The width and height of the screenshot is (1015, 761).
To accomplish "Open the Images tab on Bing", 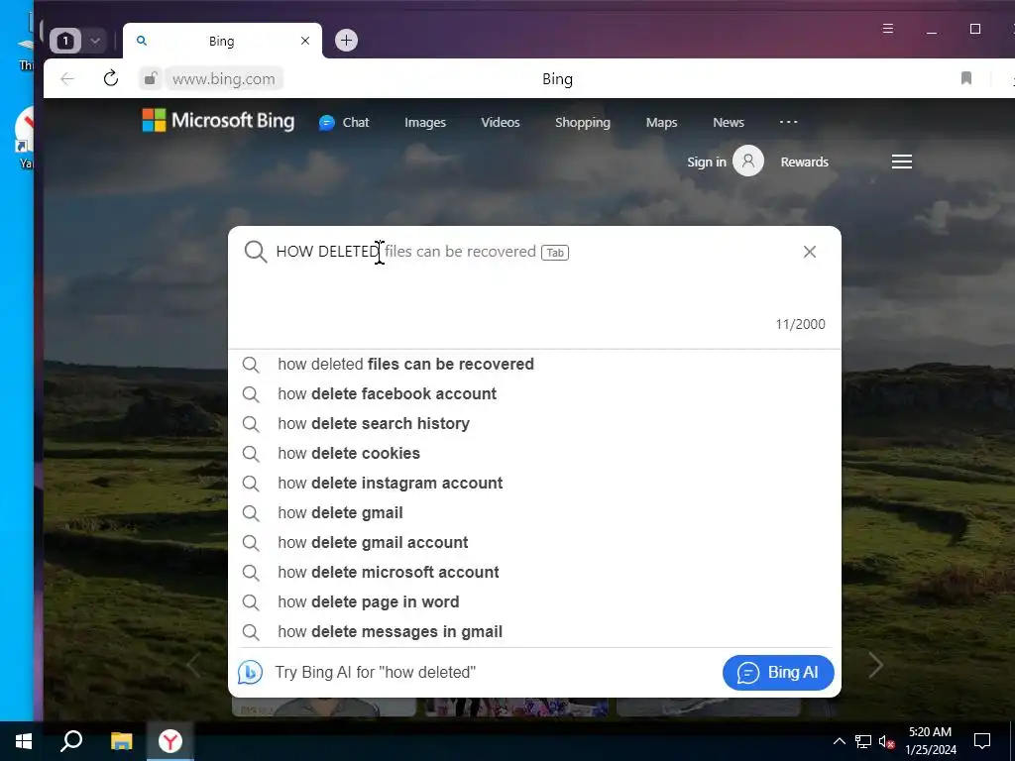I will click(424, 122).
